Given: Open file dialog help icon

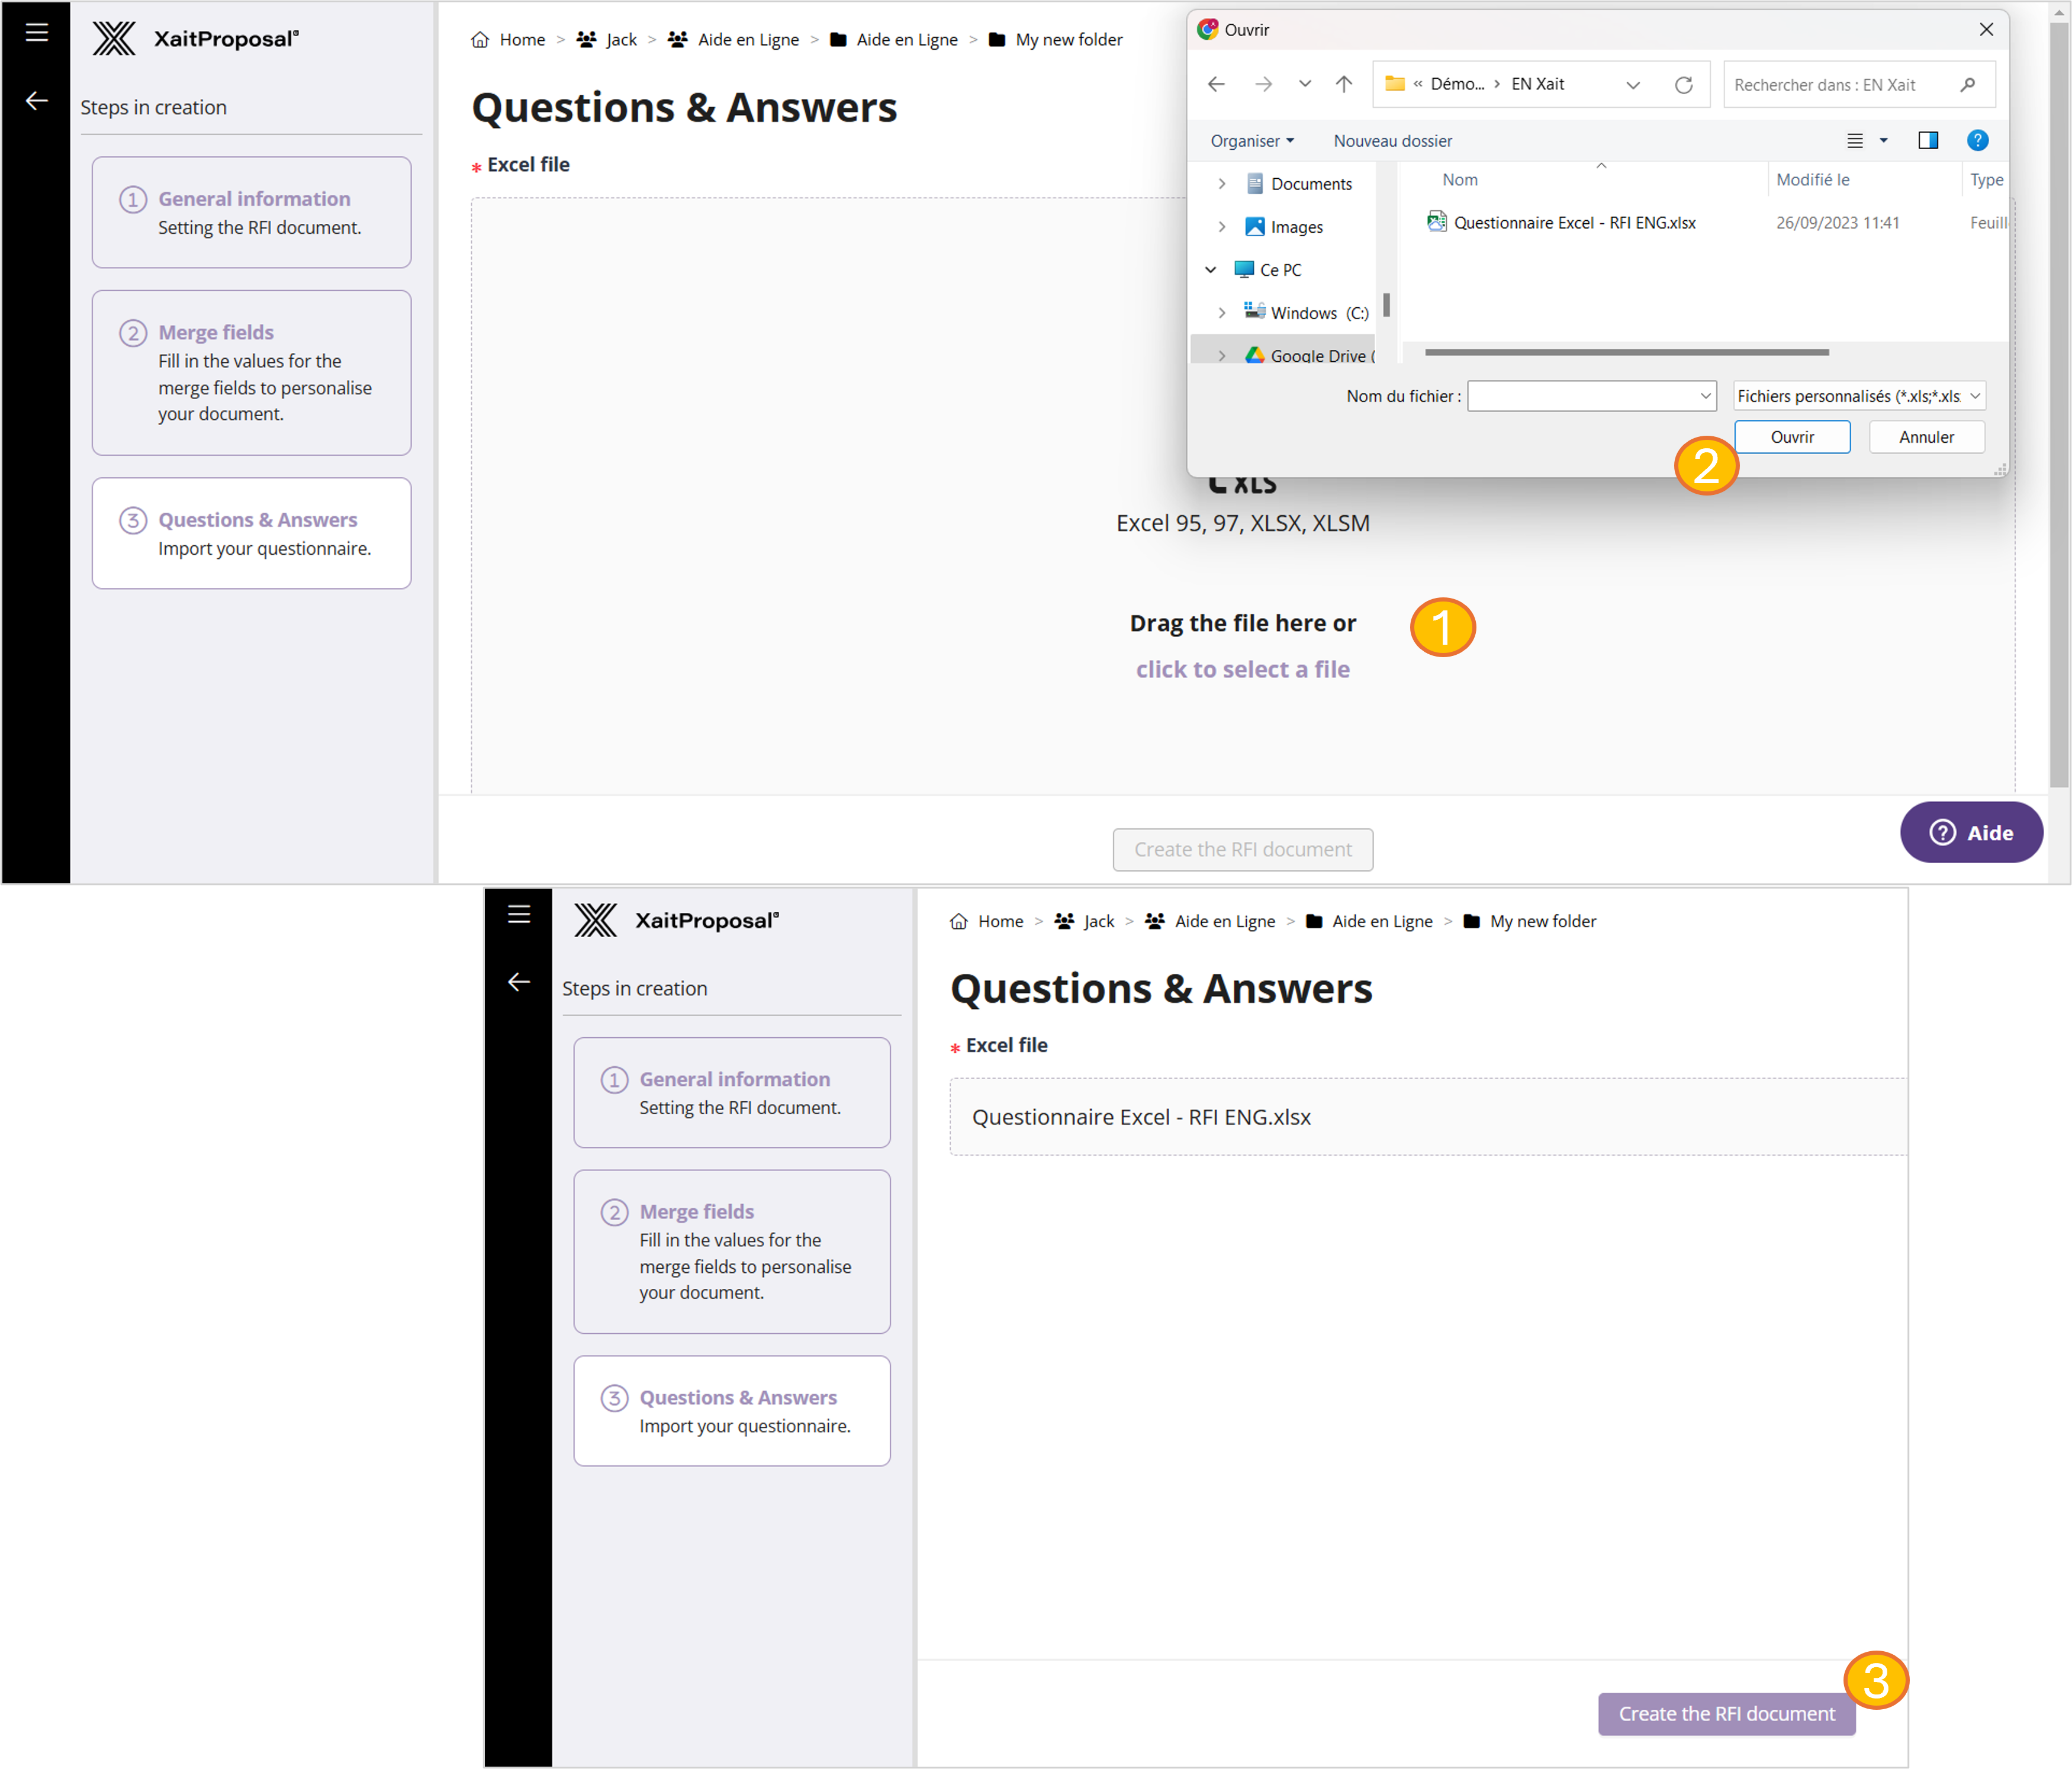Looking at the screenshot, I should [1977, 141].
